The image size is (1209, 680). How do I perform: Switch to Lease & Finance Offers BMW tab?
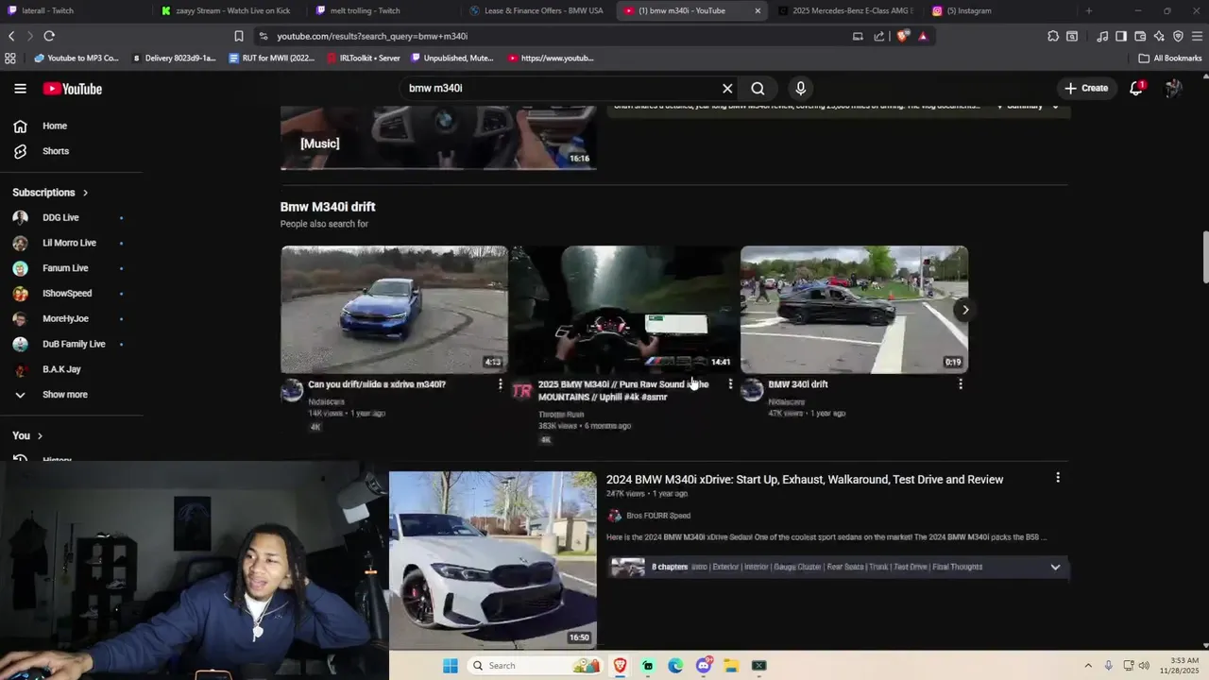coord(537,10)
